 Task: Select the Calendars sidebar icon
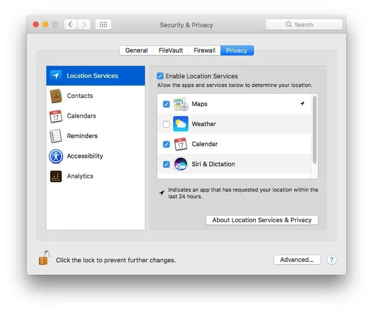[56, 116]
